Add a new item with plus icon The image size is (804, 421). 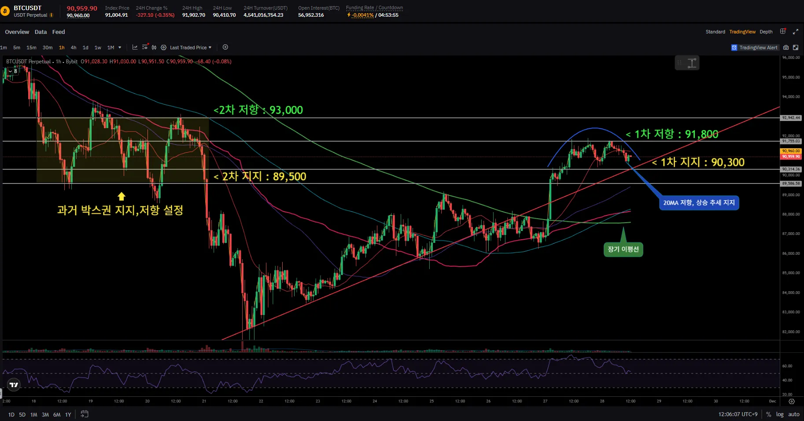click(225, 48)
